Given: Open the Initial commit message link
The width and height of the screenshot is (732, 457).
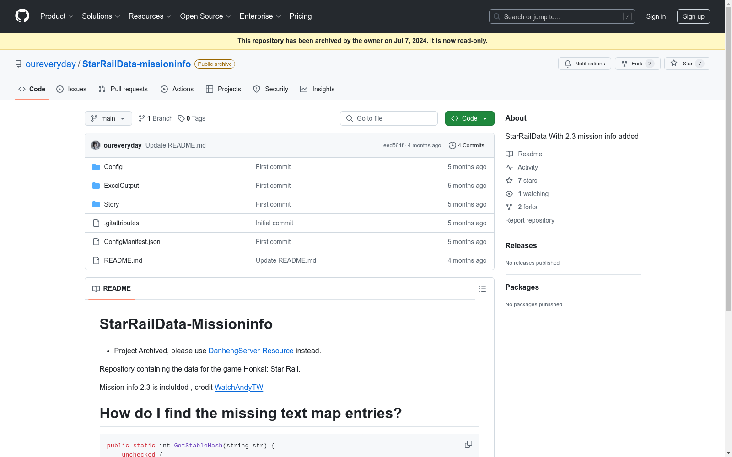Looking at the screenshot, I should point(274,223).
